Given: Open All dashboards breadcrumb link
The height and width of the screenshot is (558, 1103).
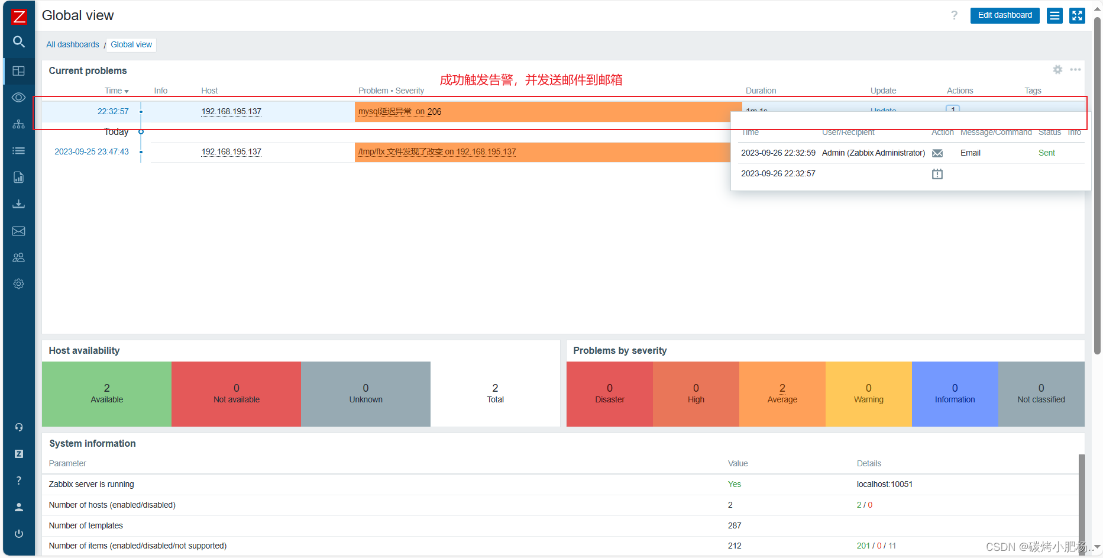Looking at the screenshot, I should pos(73,44).
